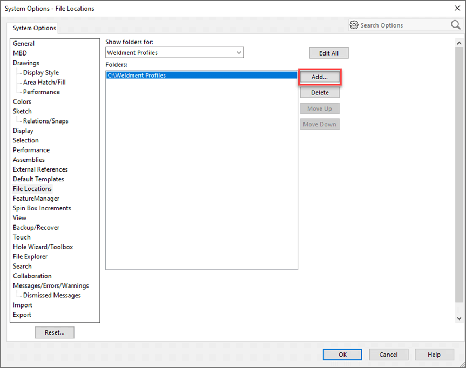
Task: Click the Cancel button
Action: 388,355
